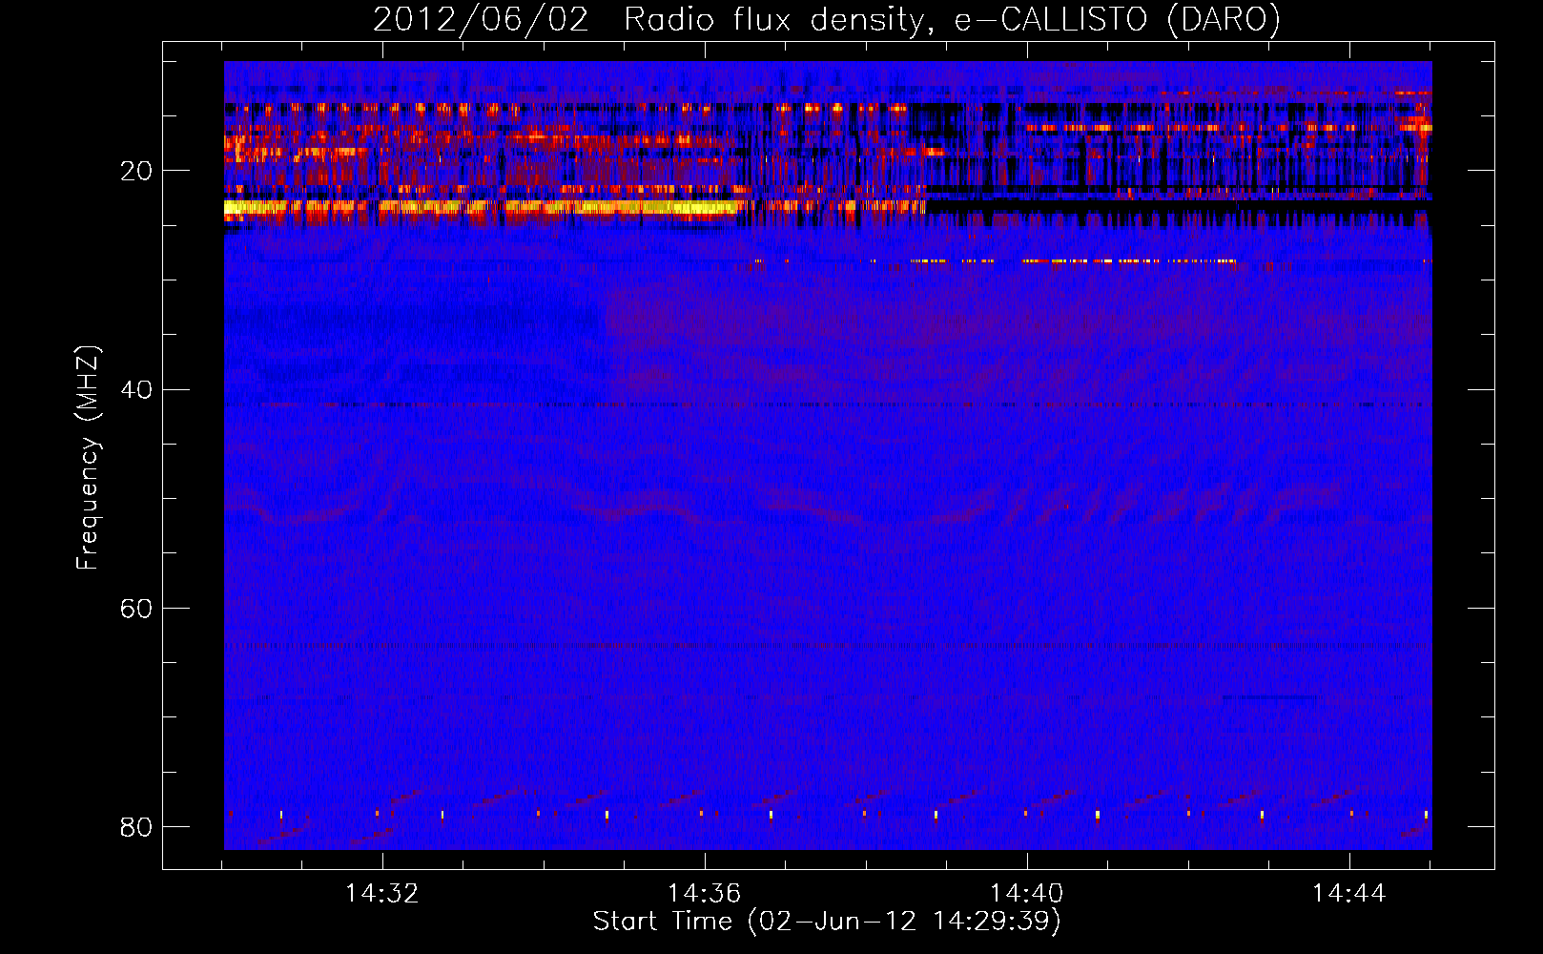Click the plot title 'Radio flux density, e-CALLISTO (DARO)'
This screenshot has width=1543, height=954.
[x=952, y=20]
